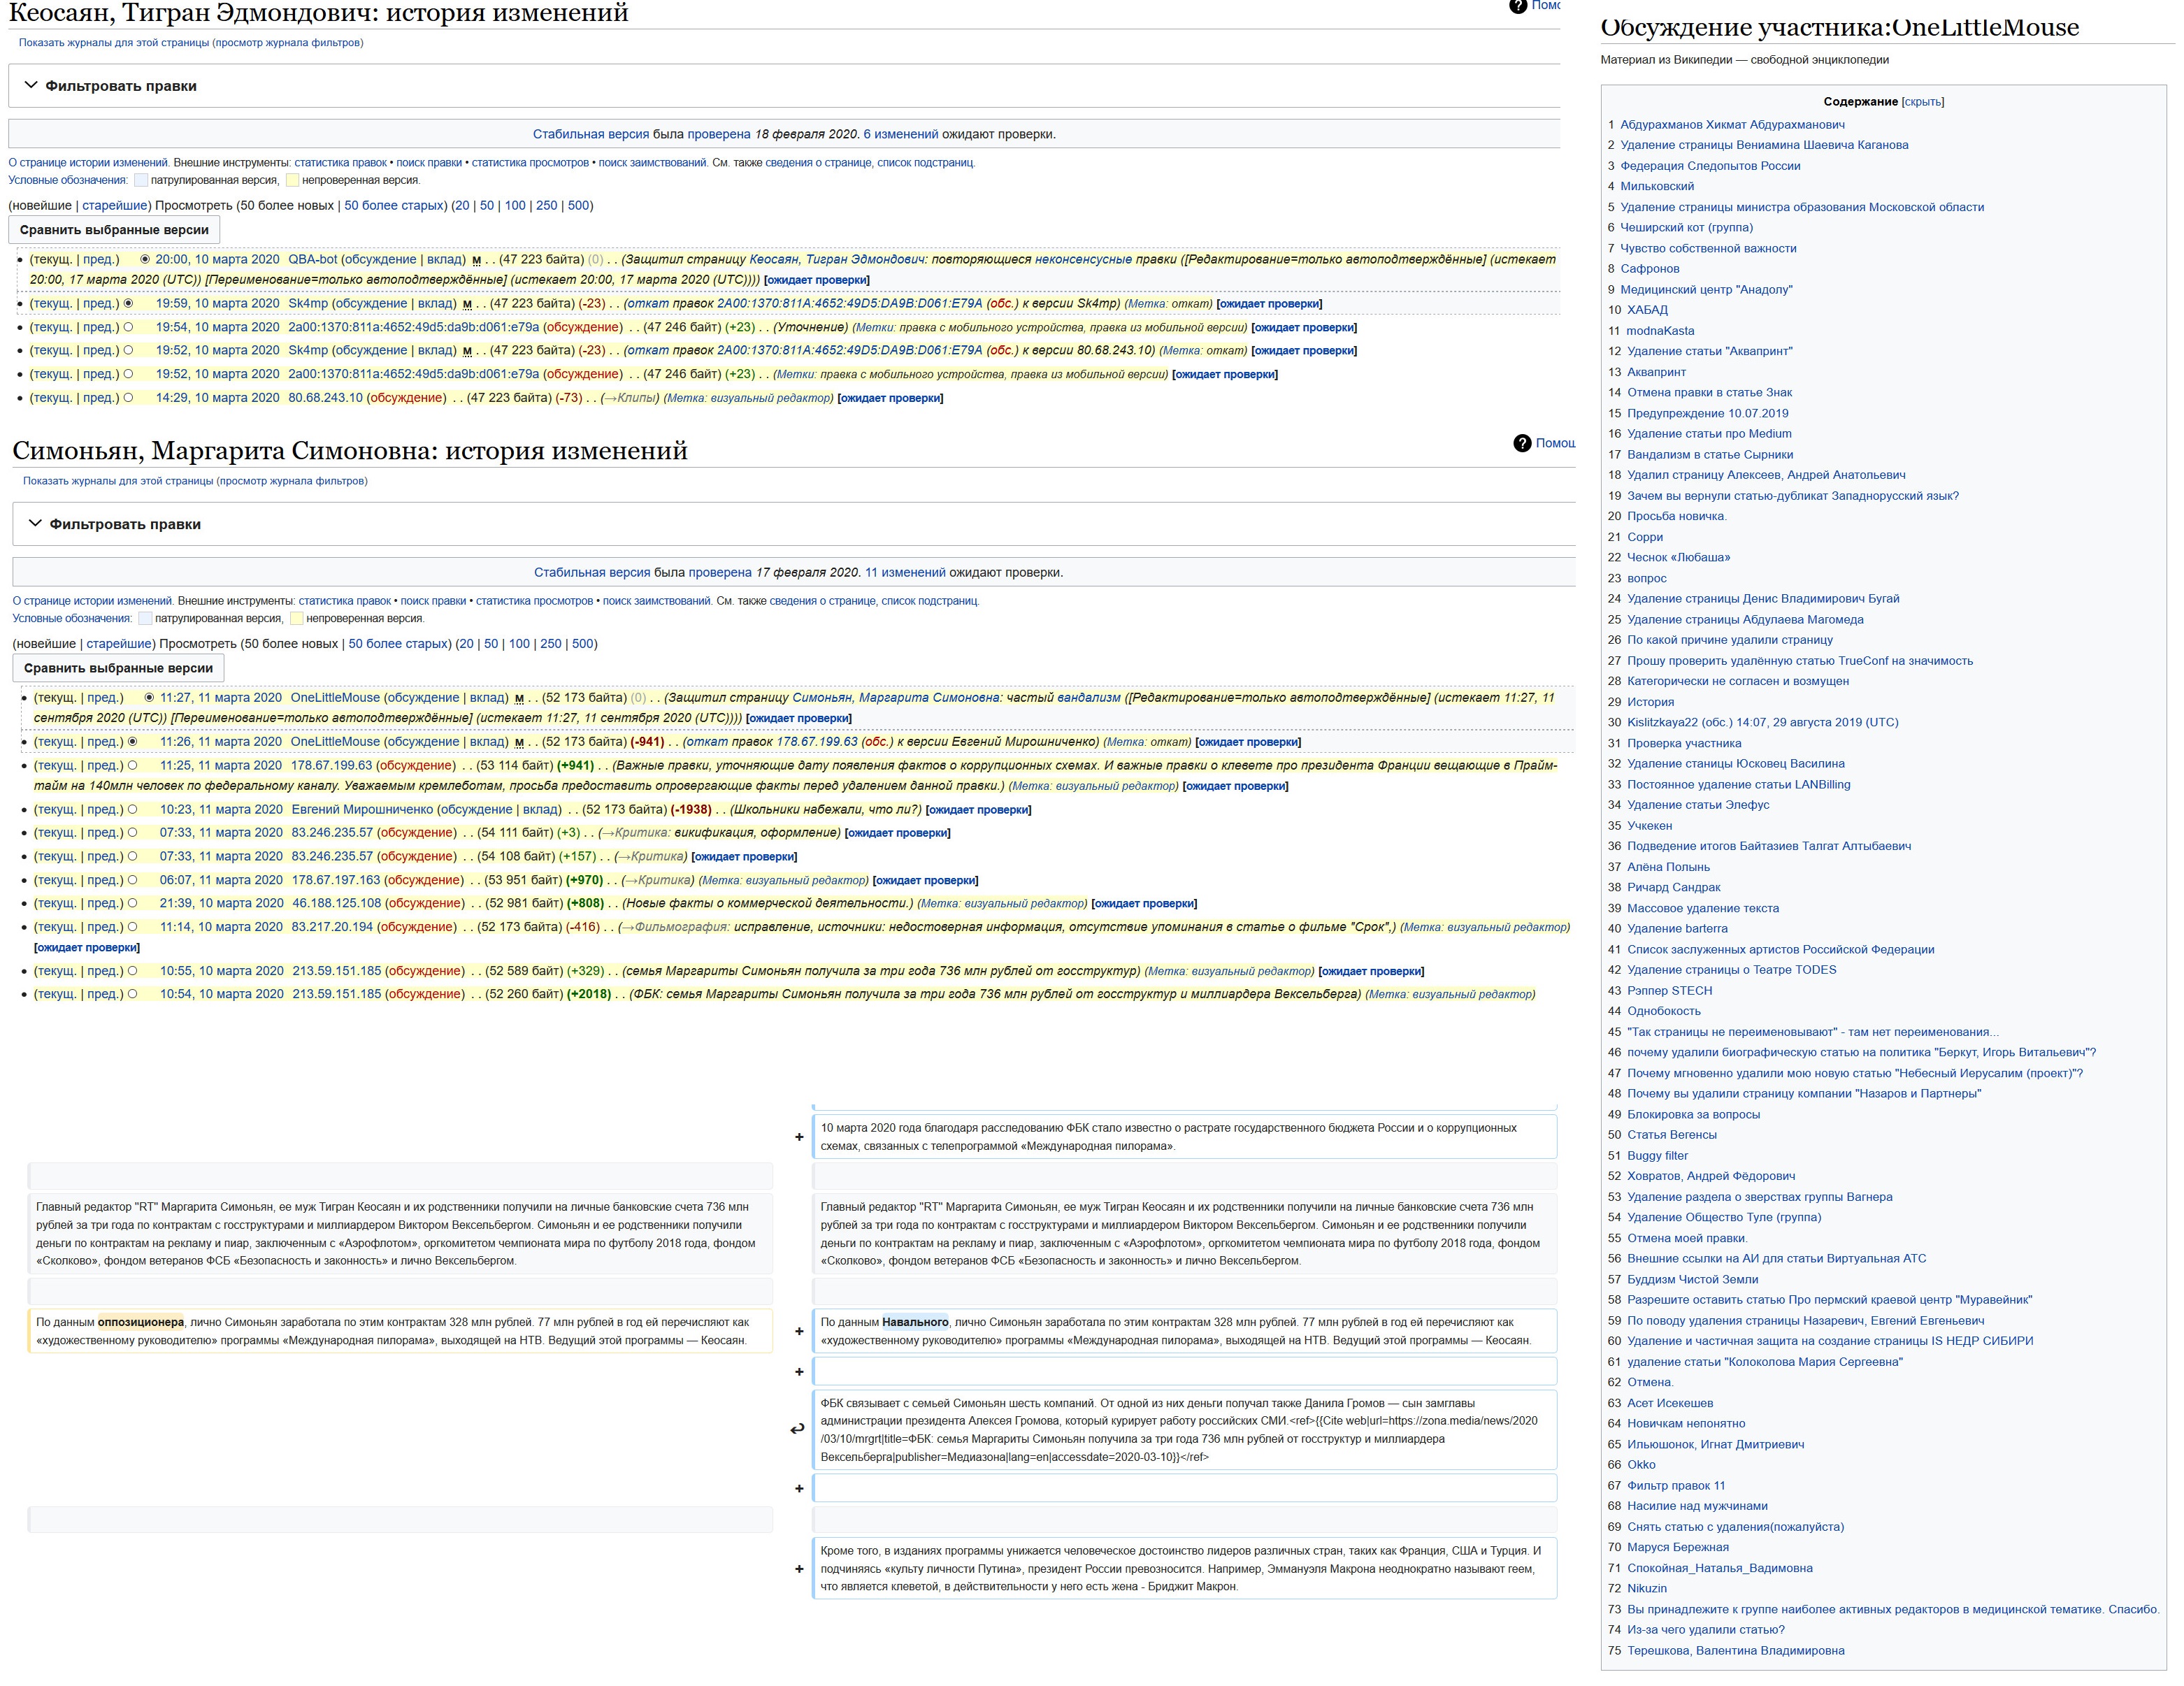Viewport: 2184px width, 1686px height.
Task: Select radio for 10:23 Евгений Мирошниченко revision
Action: point(132,809)
